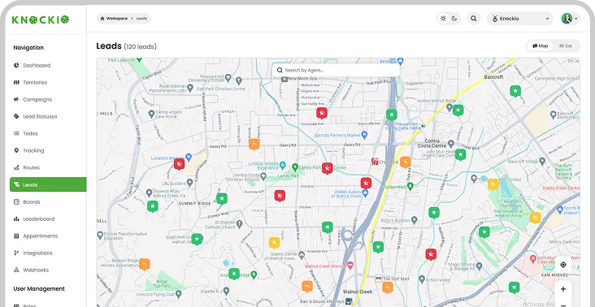
Task: Click yellow pin near Islamic Center
Action: [274, 243]
